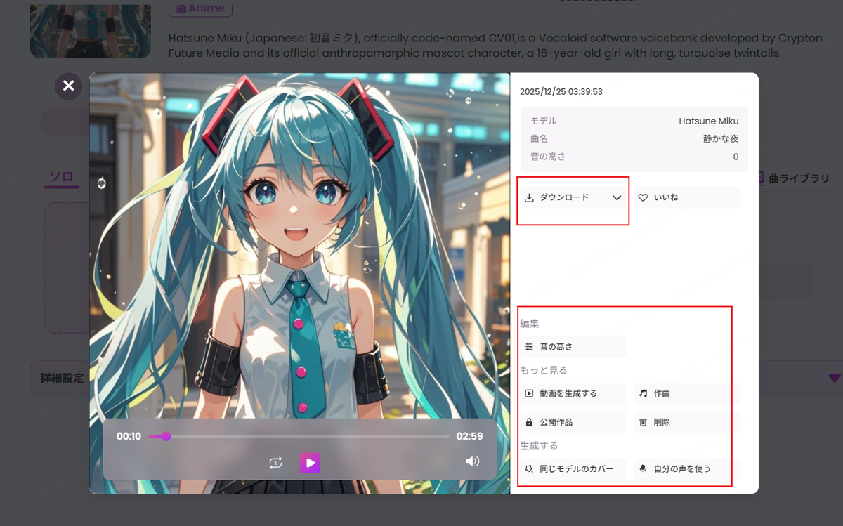
Task: Click the 編集 section heading
Action: (x=530, y=324)
